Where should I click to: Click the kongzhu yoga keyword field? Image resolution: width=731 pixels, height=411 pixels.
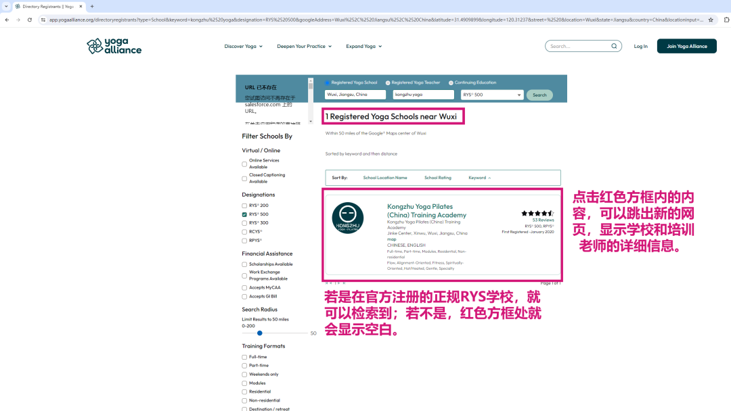click(x=423, y=95)
